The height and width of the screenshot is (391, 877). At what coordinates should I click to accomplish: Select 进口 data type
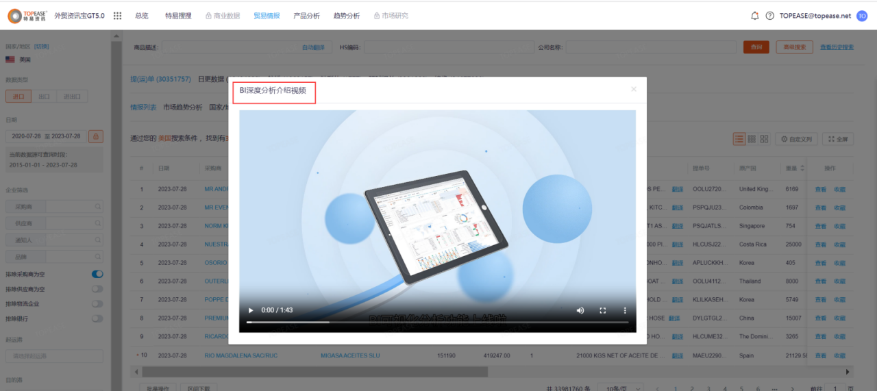(x=18, y=97)
